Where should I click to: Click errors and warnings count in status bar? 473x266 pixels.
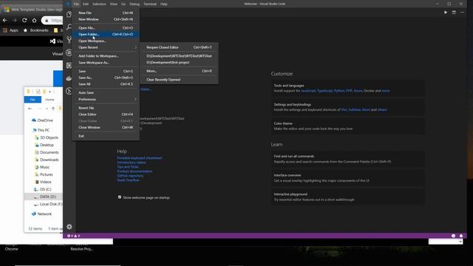74,236
